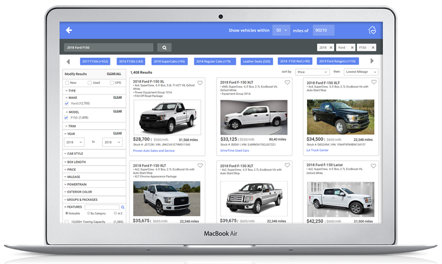Image resolution: width=442 pixels, height=264 pixels.
Task: Favorite the $35,675 F-150 XLT heart
Action: click(200, 166)
